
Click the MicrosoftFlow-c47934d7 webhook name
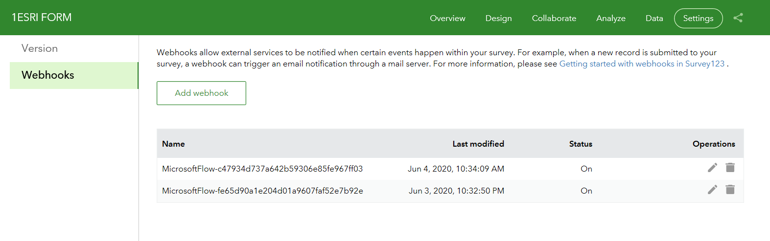pos(262,169)
